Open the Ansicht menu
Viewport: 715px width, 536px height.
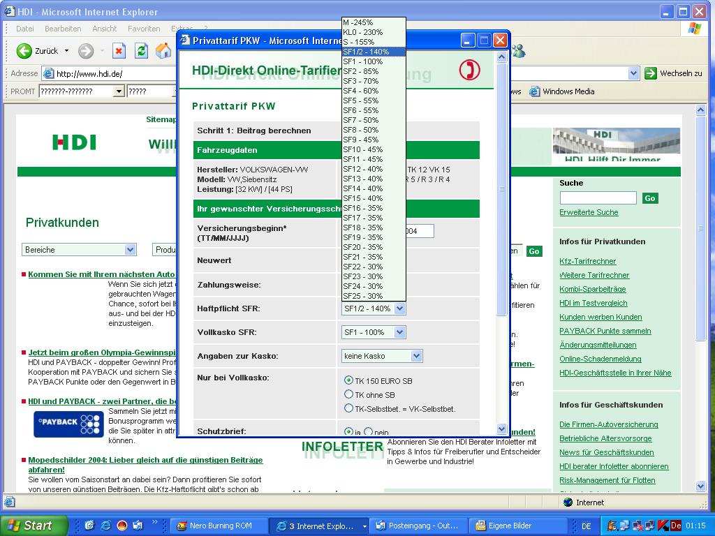(x=105, y=29)
